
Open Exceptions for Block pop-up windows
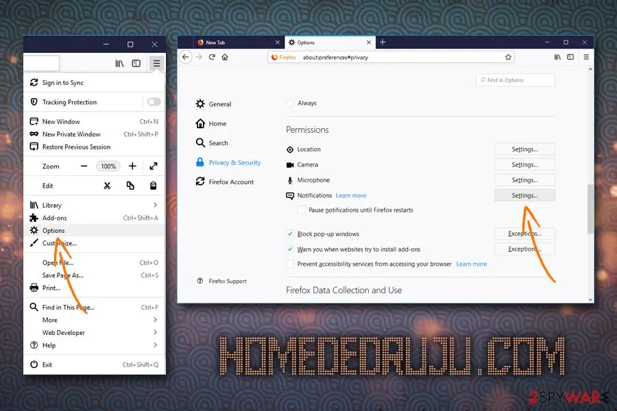524,234
